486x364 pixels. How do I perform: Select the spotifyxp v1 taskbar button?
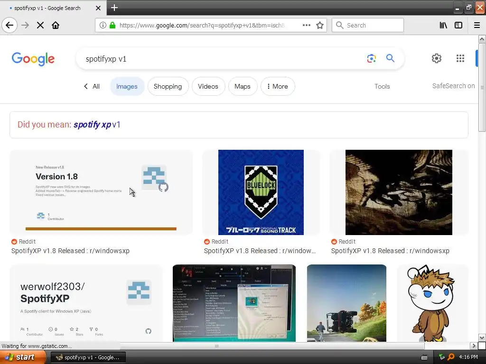88,357
